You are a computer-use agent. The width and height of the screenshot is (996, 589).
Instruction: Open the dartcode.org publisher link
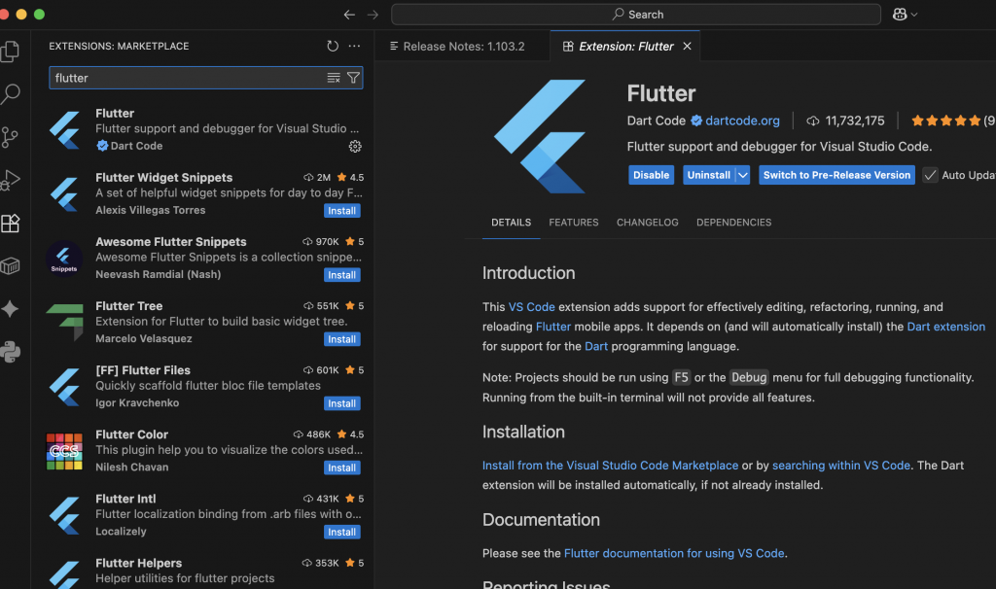coord(742,121)
